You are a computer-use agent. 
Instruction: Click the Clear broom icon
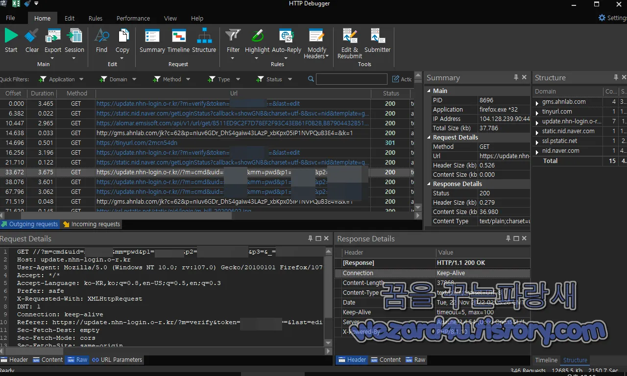click(x=32, y=36)
